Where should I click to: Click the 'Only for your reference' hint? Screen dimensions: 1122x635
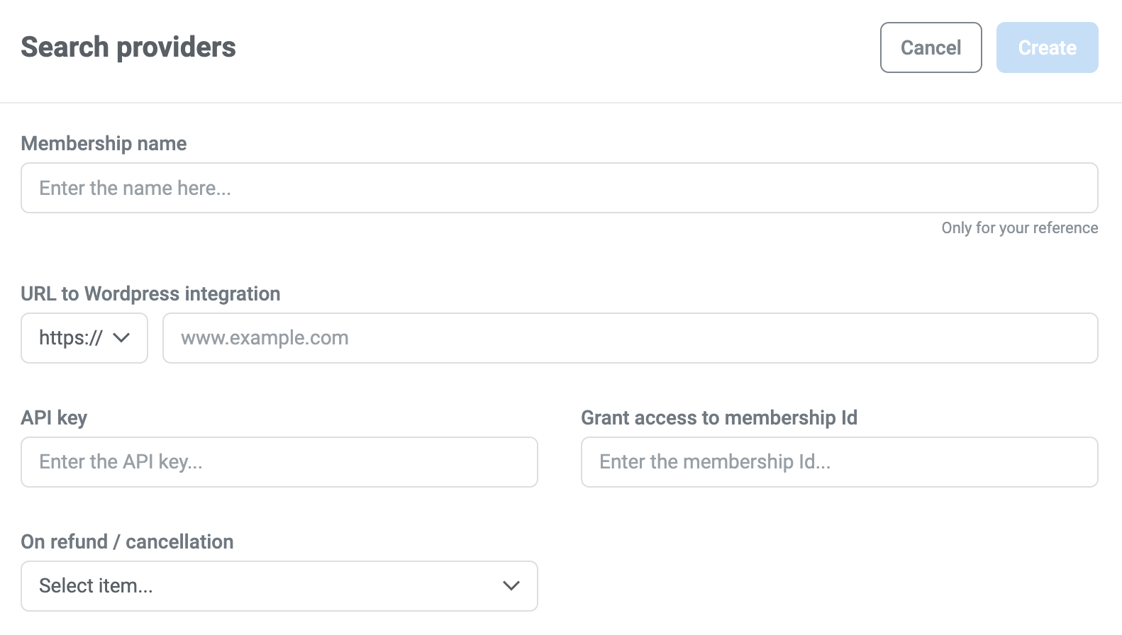pos(1019,227)
